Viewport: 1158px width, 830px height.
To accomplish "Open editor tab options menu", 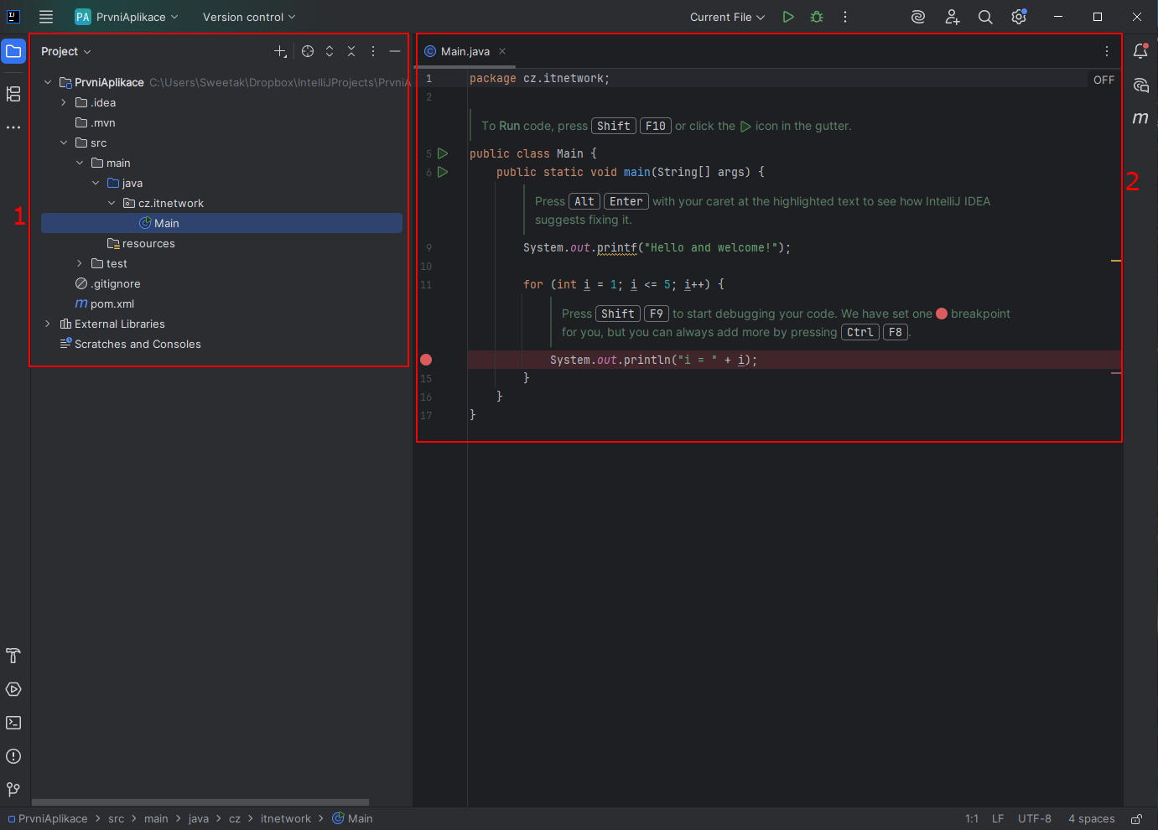I will [x=1107, y=51].
